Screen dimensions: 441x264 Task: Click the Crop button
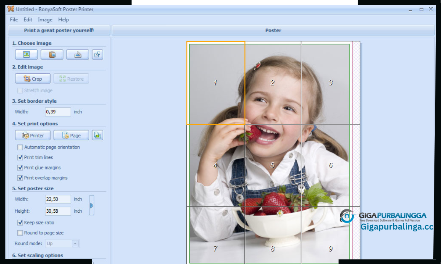33,79
